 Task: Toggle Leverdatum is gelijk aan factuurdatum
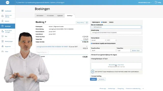91,43
